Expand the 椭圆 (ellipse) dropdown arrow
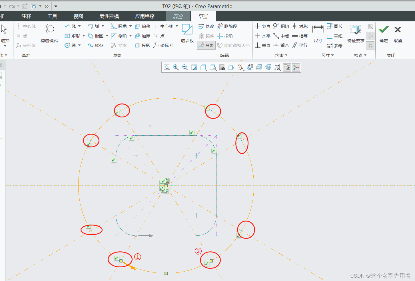The width and height of the screenshot is (415, 281). click(x=107, y=36)
